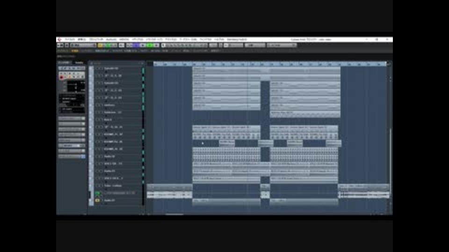Toggle the orange Monitor button in Inspector
Viewport: 449px width, 252px height.
(69, 77)
